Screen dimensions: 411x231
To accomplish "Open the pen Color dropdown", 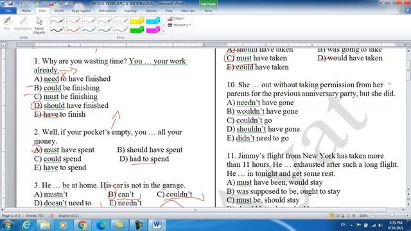I will point(176,19).
